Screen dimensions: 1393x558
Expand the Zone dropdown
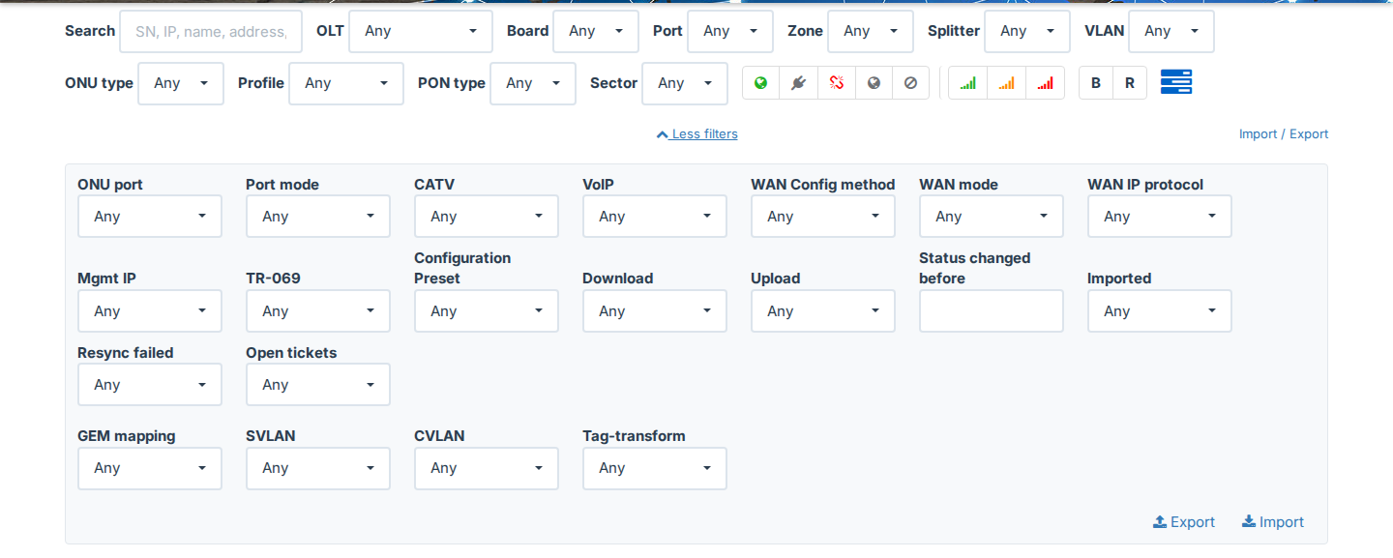pos(871,31)
